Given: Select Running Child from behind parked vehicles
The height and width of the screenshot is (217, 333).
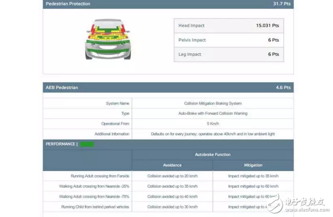Looking at the screenshot, I should tap(95, 207).
